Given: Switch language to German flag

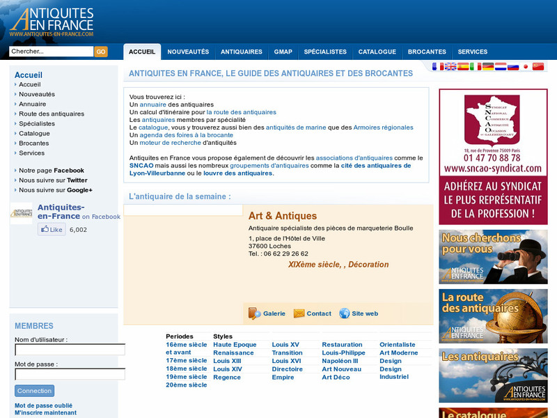Looking at the screenshot, I should [488, 66].
